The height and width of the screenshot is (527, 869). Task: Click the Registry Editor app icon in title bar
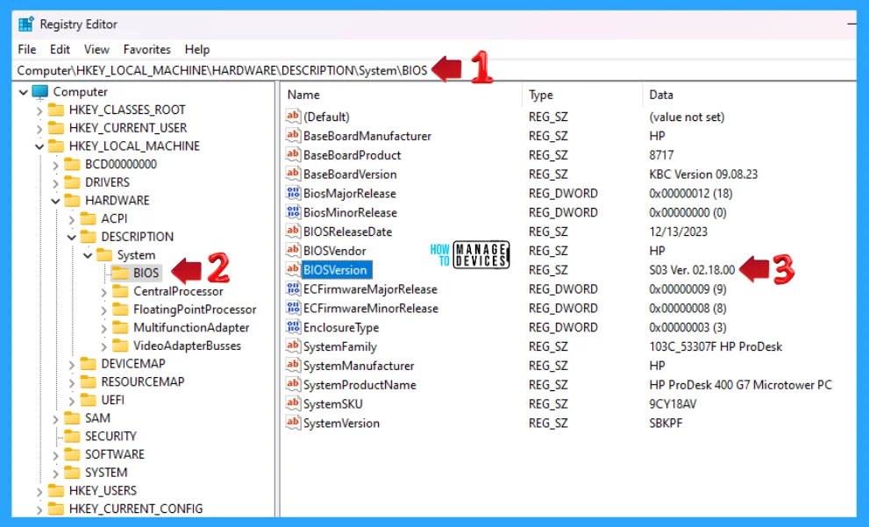tap(25, 25)
